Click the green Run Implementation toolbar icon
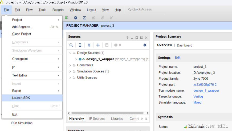 [67, 18]
